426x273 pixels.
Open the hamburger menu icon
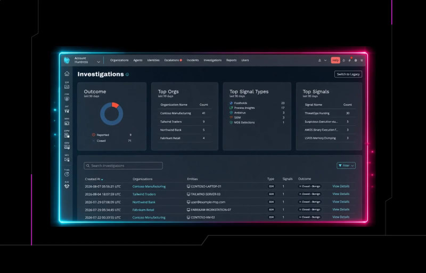[x=362, y=60]
